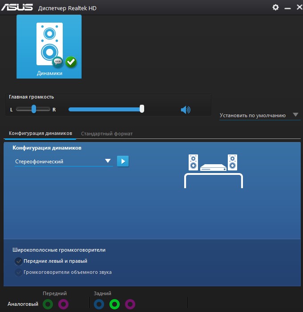303x312 pixels.
Task: Open settings gear icon in title bar
Action: pyautogui.click(x=275, y=8)
